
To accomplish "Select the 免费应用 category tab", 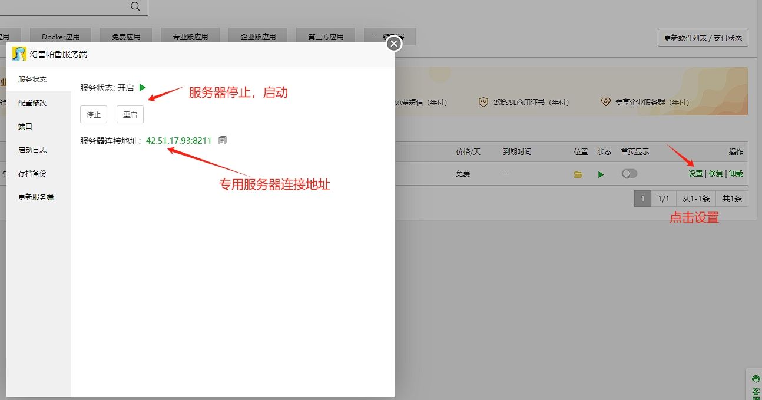I will [x=126, y=37].
